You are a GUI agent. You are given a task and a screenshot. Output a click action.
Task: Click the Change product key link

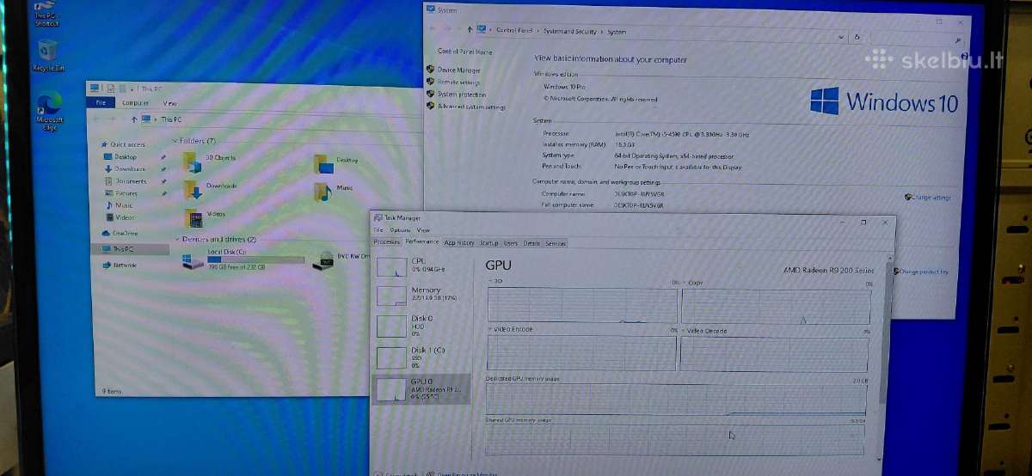(923, 272)
